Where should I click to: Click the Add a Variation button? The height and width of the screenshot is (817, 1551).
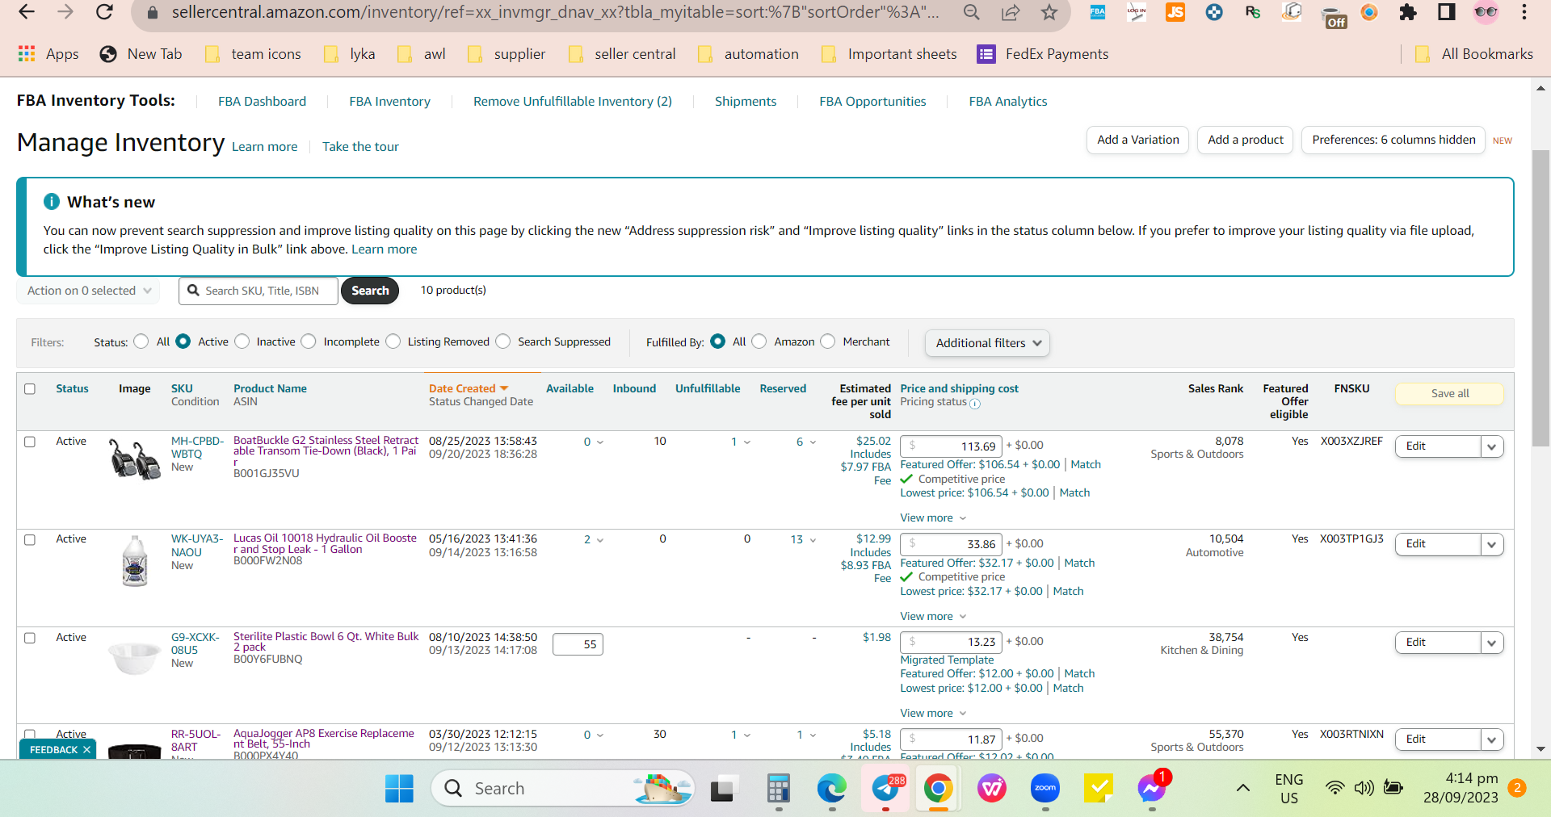pyautogui.click(x=1138, y=140)
